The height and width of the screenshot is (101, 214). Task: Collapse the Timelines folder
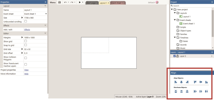[x=175, y=38]
